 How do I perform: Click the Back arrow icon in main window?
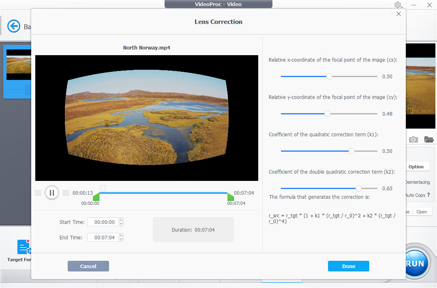pyautogui.click(x=14, y=26)
